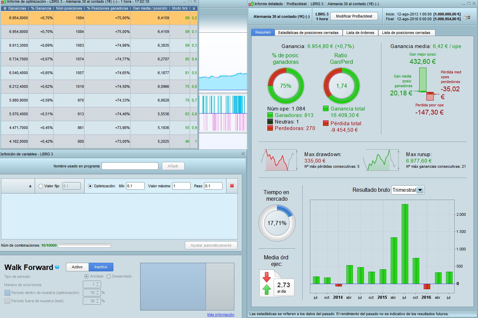Click the printer icon in detailed report
Image resolution: width=478 pixels, height=318 pixels.
click(x=467, y=17)
